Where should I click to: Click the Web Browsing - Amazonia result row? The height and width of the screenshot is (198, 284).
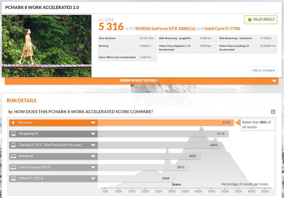[248, 38]
